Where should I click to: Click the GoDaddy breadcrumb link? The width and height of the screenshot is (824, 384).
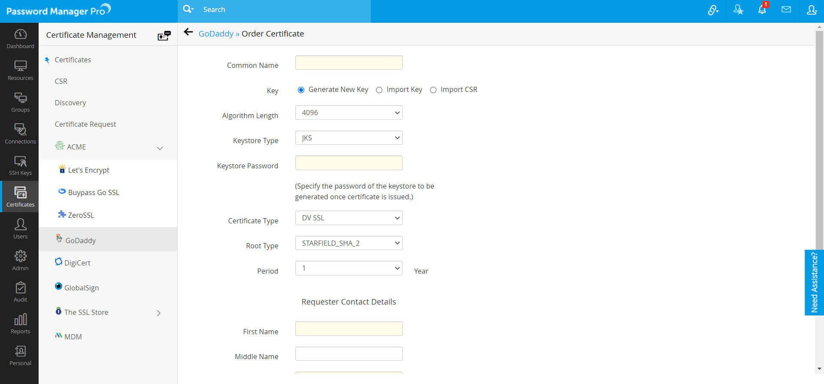[216, 34]
